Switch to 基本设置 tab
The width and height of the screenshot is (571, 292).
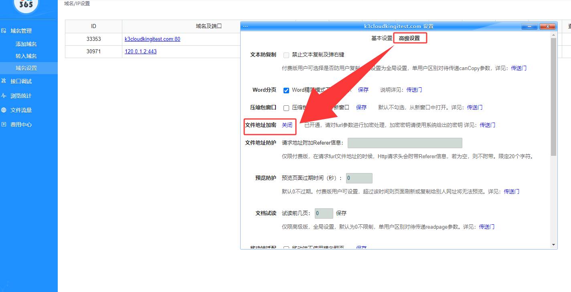(x=381, y=38)
